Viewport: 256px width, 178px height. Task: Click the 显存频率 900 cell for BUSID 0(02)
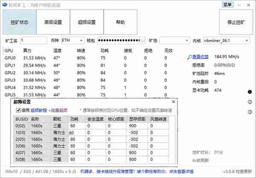[137, 126]
